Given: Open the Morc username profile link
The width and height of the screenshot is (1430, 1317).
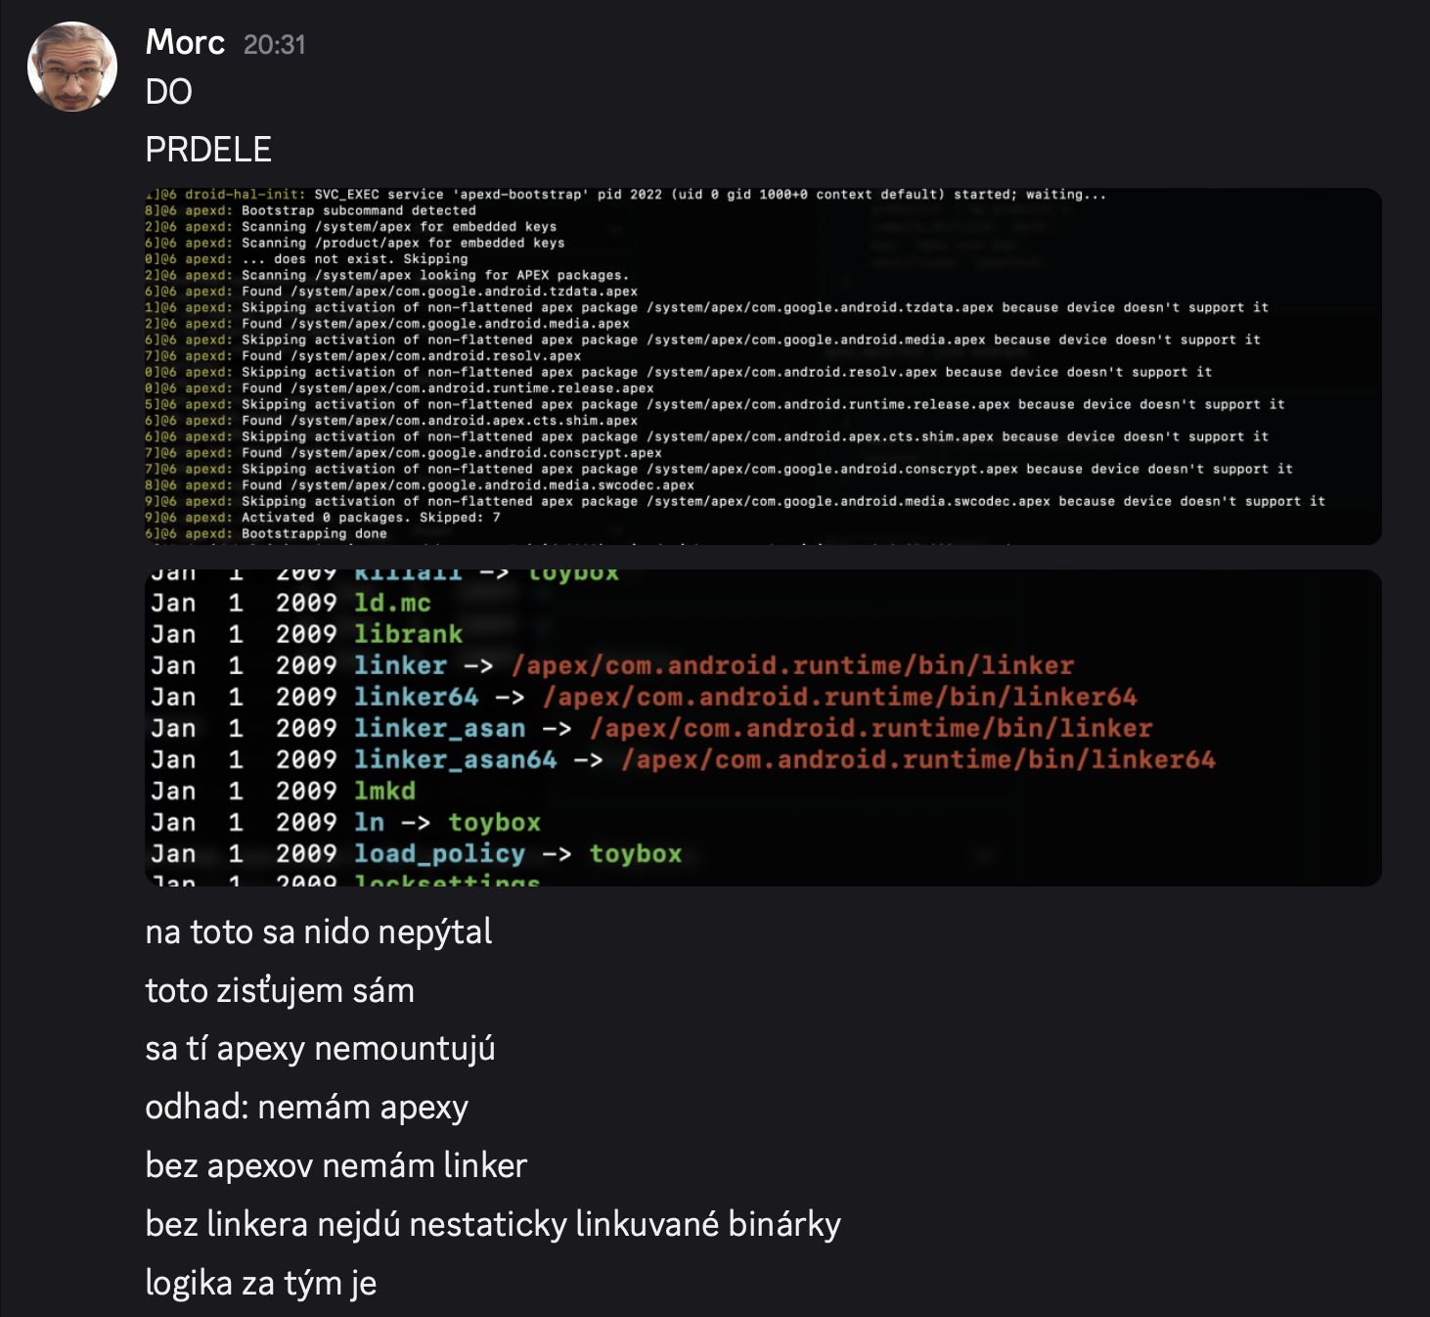Looking at the screenshot, I should (185, 42).
